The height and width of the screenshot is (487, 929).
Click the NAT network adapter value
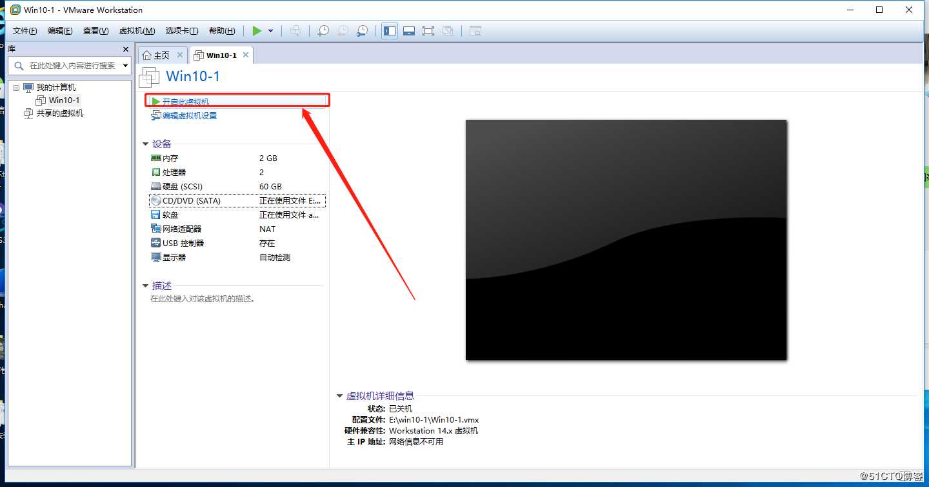click(268, 229)
